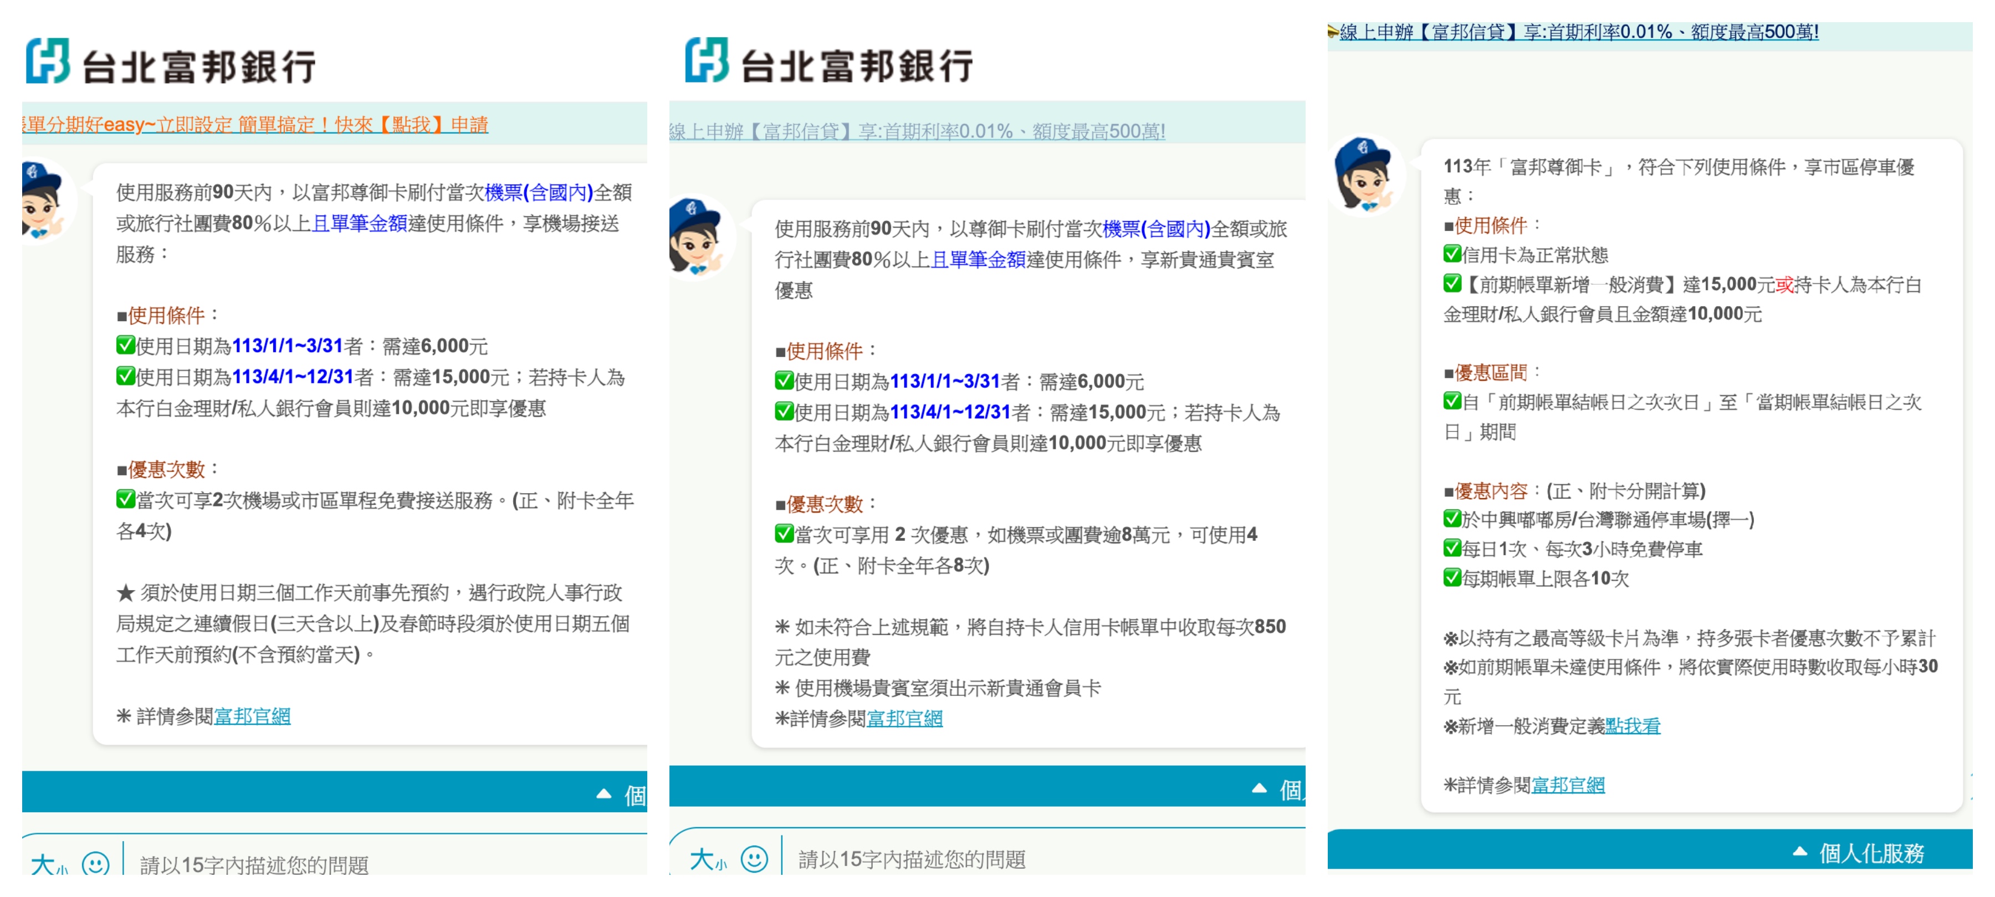Open emoji picker in left chat panel
The image size is (1995, 897).
tap(95, 863)
